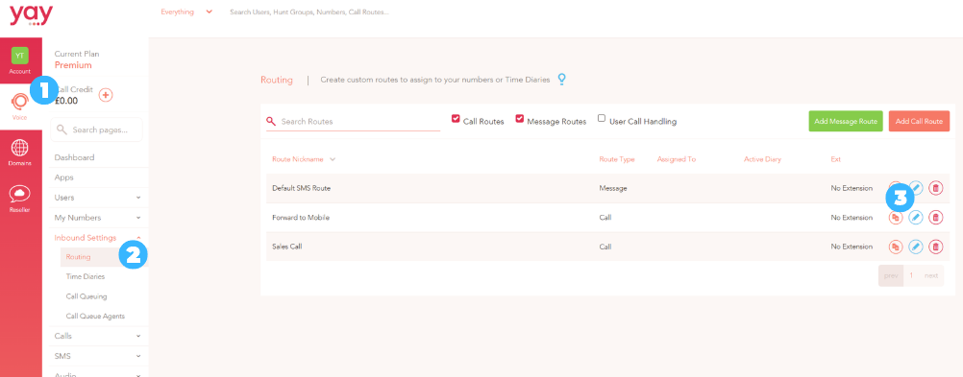Delete the Sales Call route
This screenshot has height=377, width=963.
coord(935,247)
